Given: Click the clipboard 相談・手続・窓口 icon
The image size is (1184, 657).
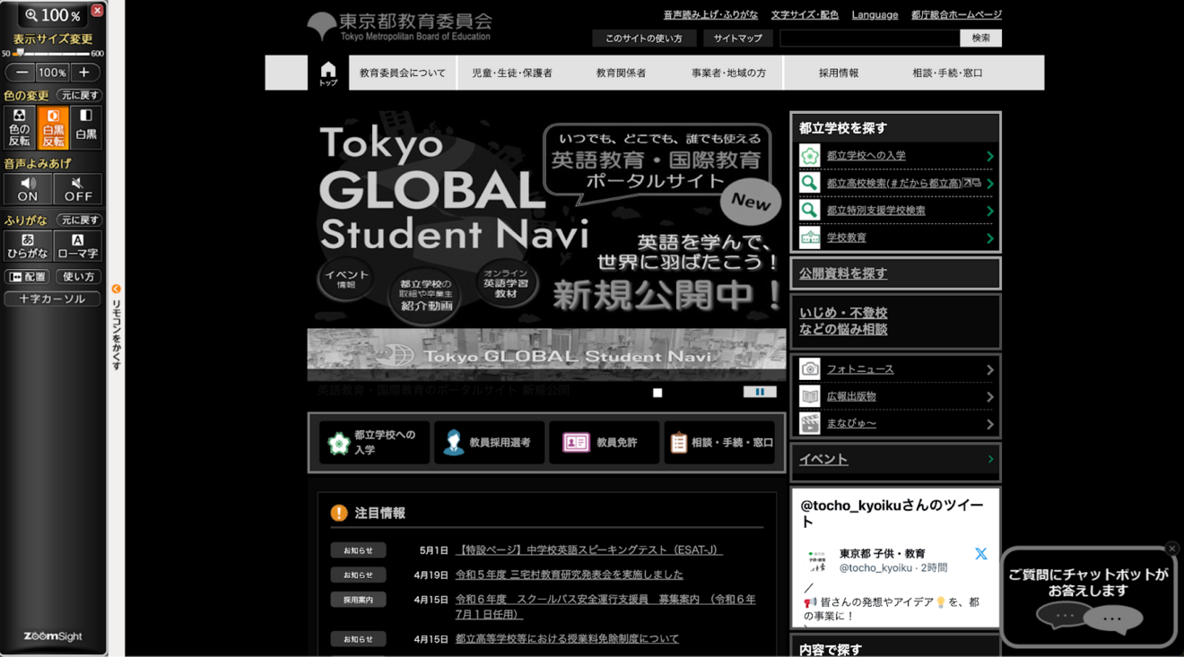Looking at the screenshot, I should [678, 443].
